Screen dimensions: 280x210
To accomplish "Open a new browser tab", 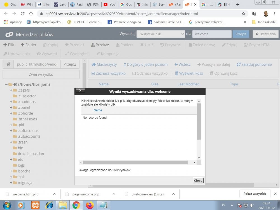I will 238,4.
